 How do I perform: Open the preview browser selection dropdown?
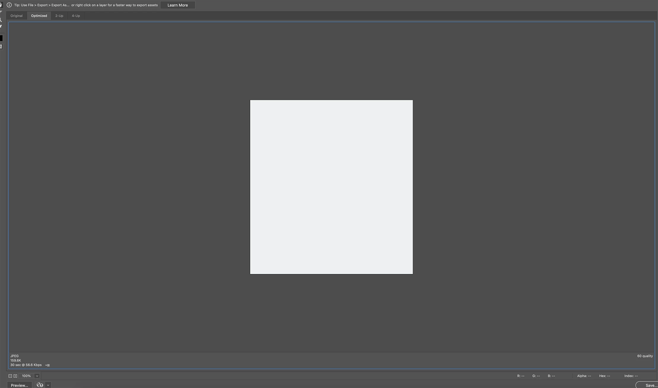(48, 385)
